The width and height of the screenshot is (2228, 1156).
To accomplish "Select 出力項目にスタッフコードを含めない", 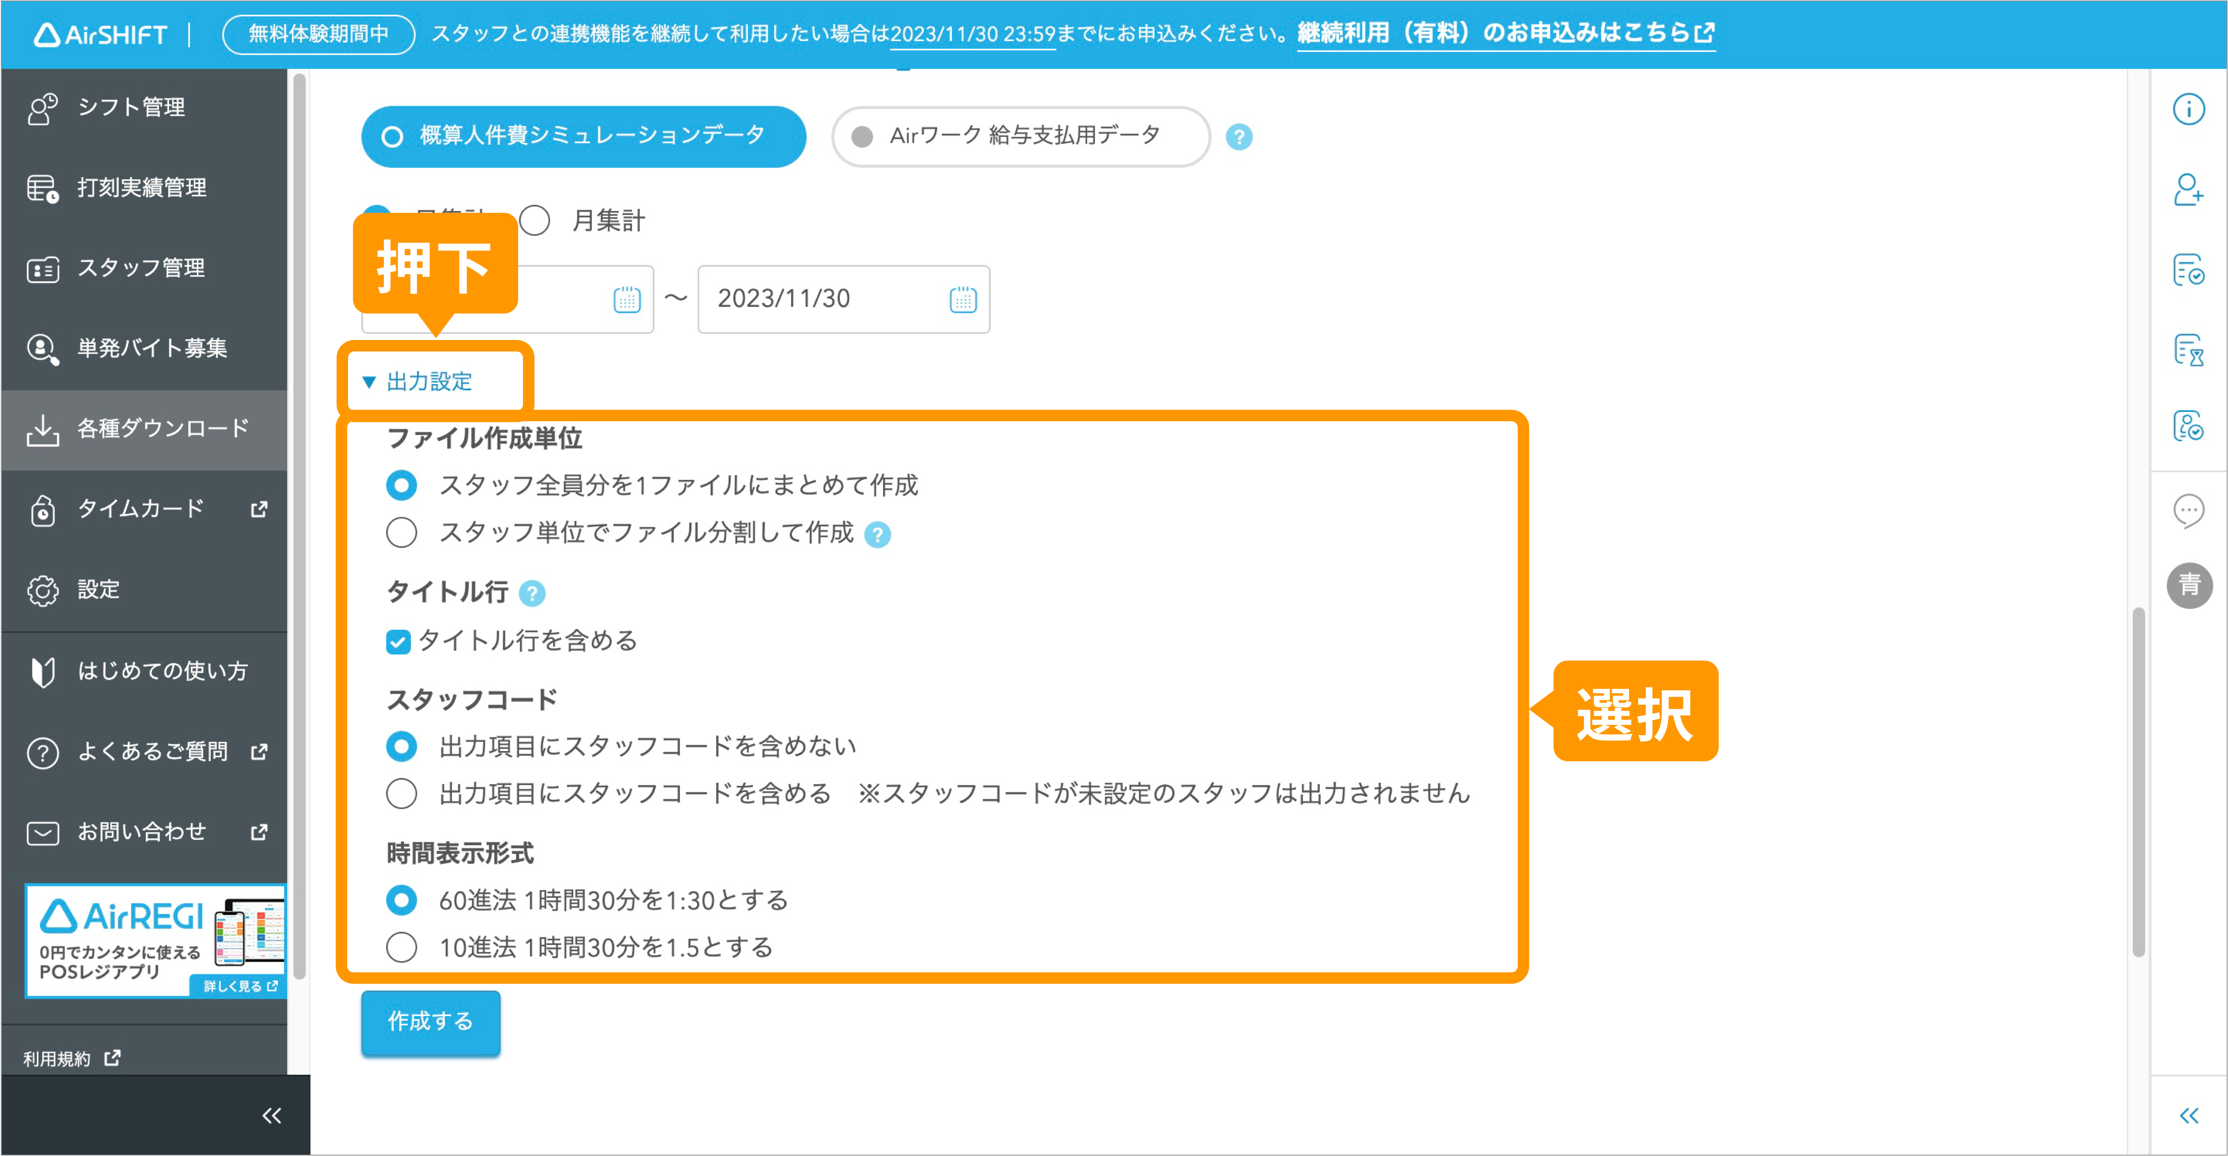I will pos(401,746).
